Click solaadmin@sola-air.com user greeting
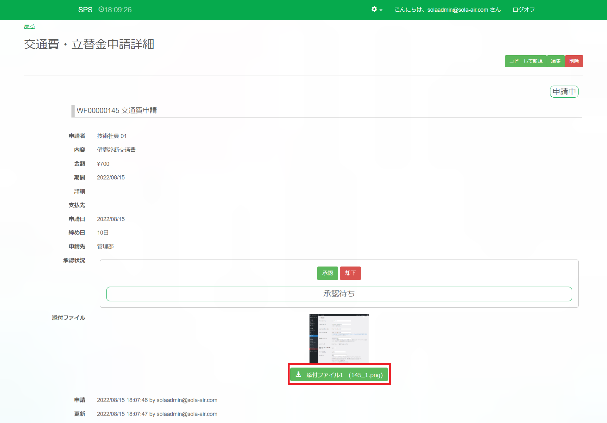 [x=457, y=10]
